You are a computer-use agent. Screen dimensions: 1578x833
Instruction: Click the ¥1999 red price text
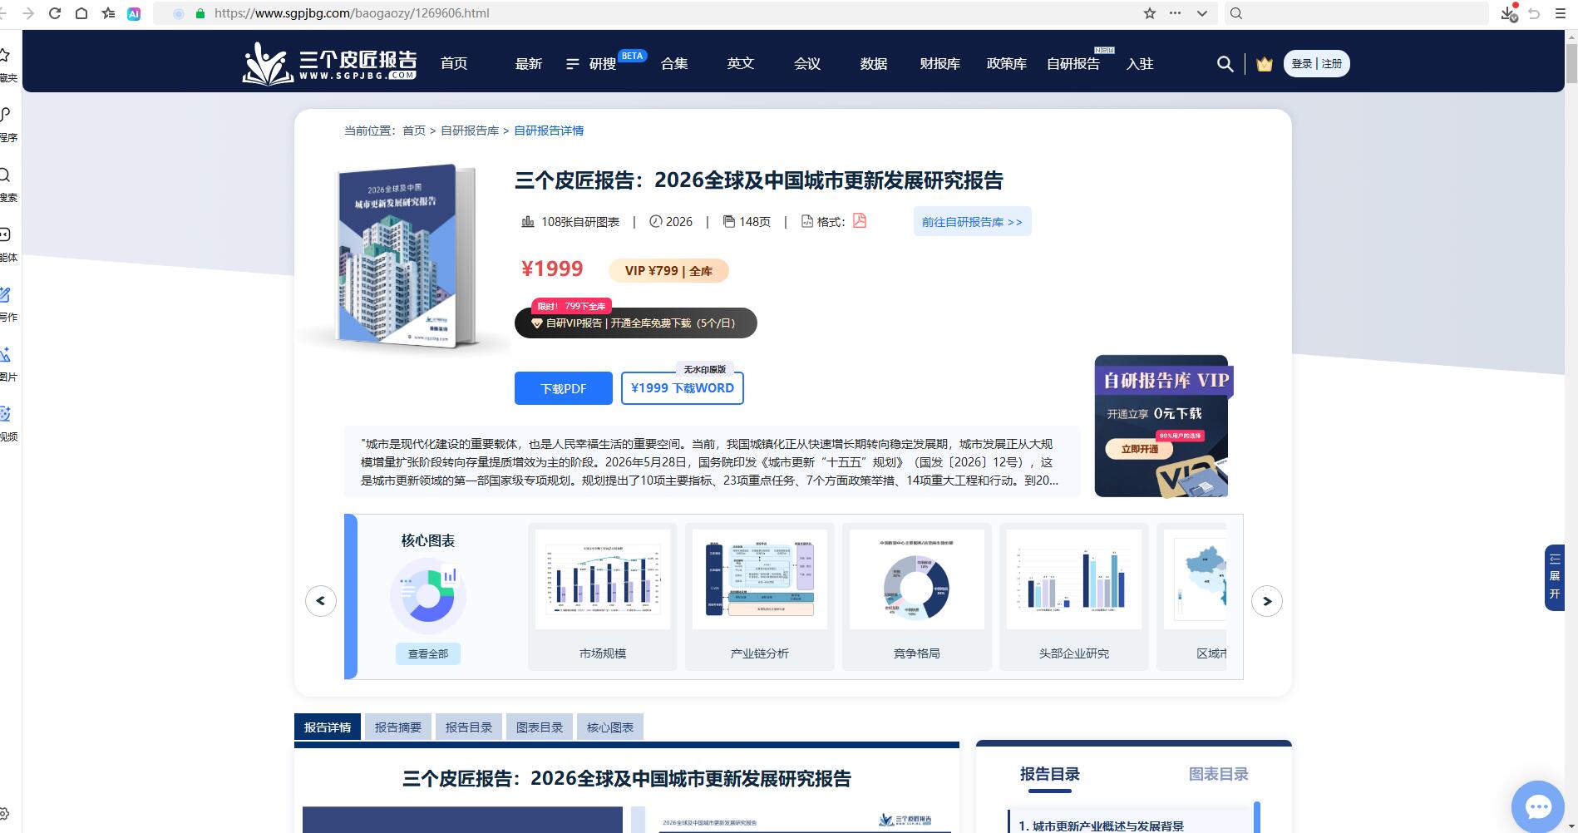(x=552, y=269)
